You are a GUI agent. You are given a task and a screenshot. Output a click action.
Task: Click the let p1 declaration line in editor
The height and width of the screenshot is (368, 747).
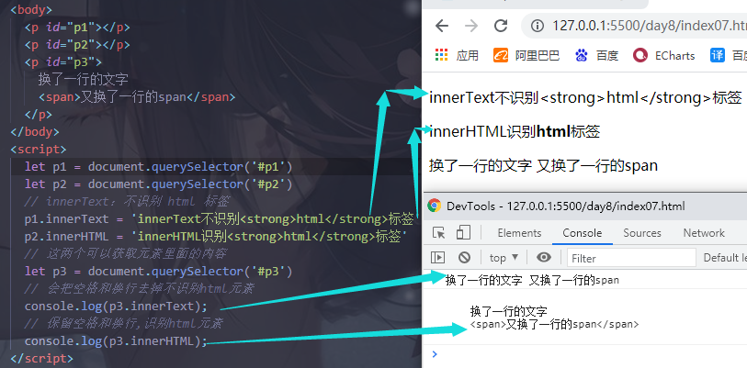tap(158, 167)
